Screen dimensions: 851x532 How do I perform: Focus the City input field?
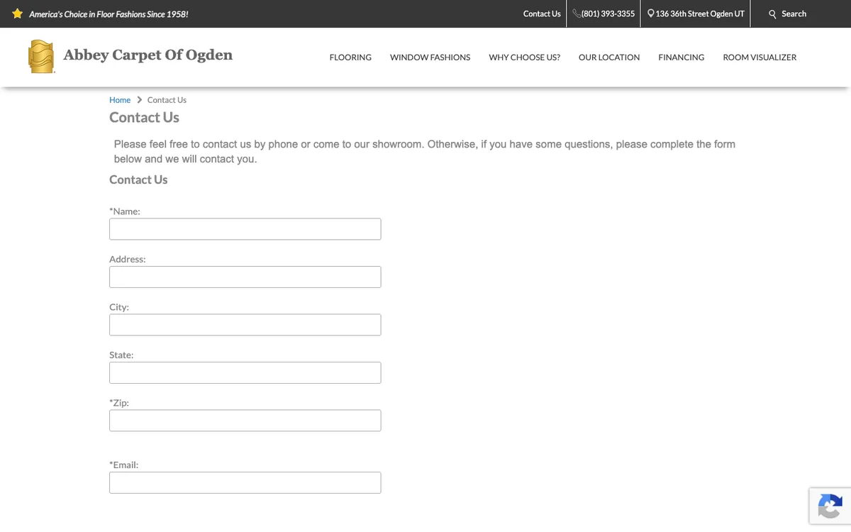(x=245, y=325)
